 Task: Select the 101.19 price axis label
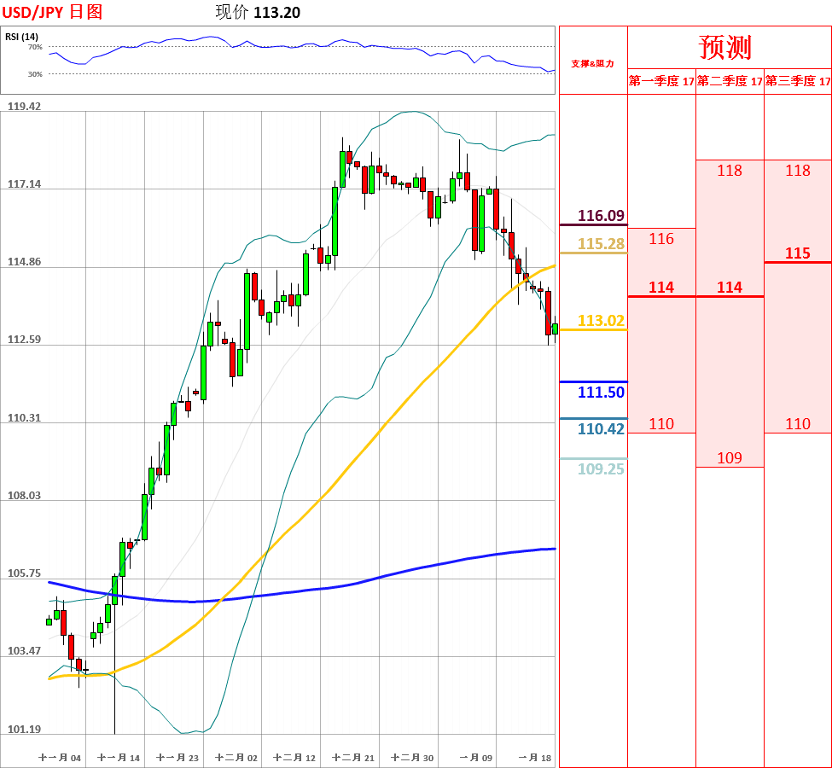(24, 730)
